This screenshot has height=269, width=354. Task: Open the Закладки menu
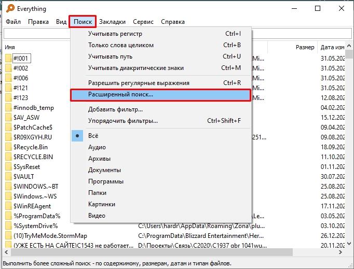[x=112, y=22]
